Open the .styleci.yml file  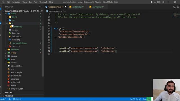(x=15, y=82)
